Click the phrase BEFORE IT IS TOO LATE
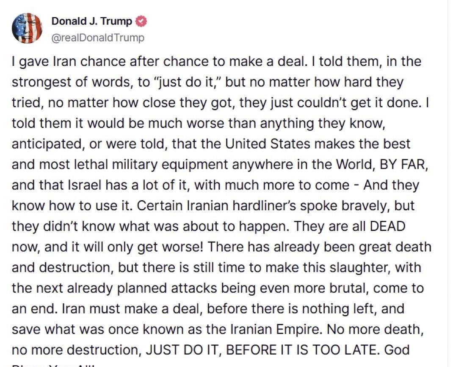Viewport: 453px width, 367px height. [301, 350]
